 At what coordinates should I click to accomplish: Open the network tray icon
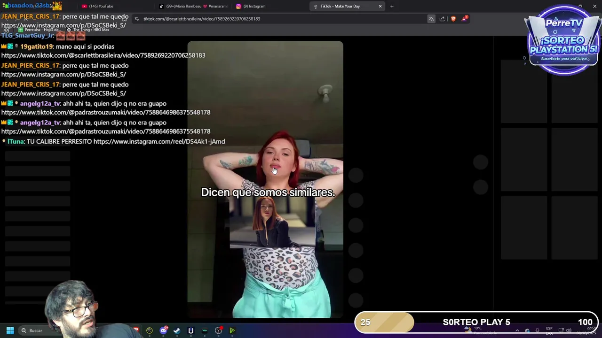point(561,330)
